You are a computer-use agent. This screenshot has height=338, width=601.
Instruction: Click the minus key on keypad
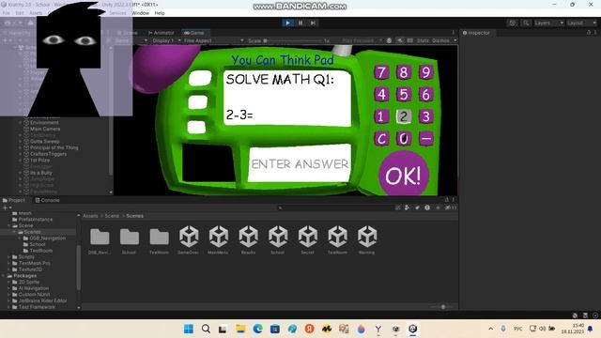426,139
